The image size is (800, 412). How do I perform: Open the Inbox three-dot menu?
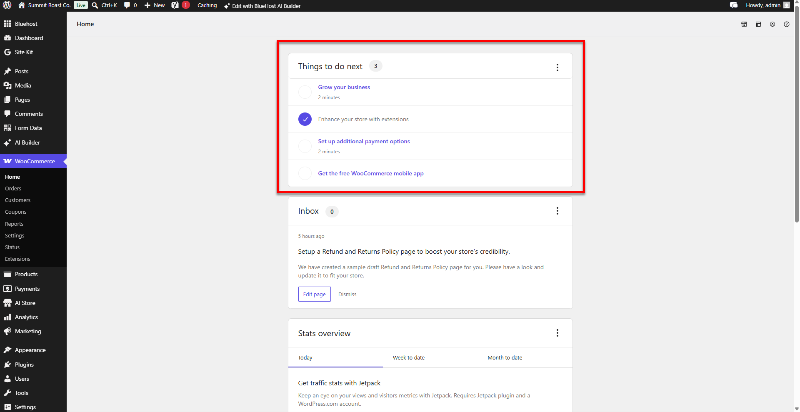click(x=557, y=211)
